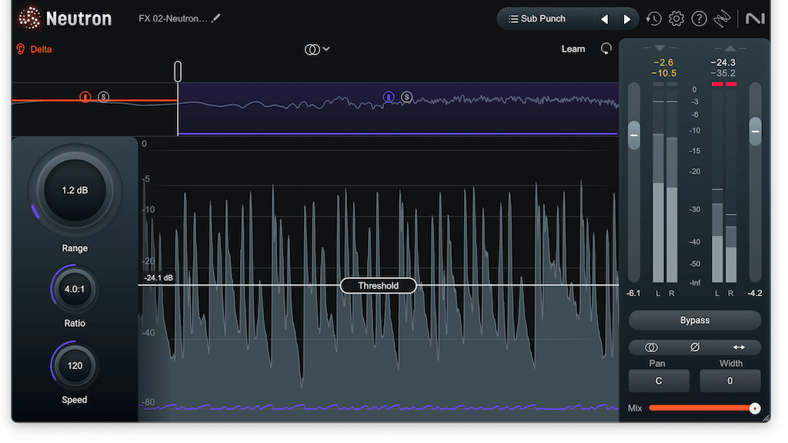The width and height of the screenshot is (788, 443).
Task: Go to the next preset
Action: tap(626, 19)
